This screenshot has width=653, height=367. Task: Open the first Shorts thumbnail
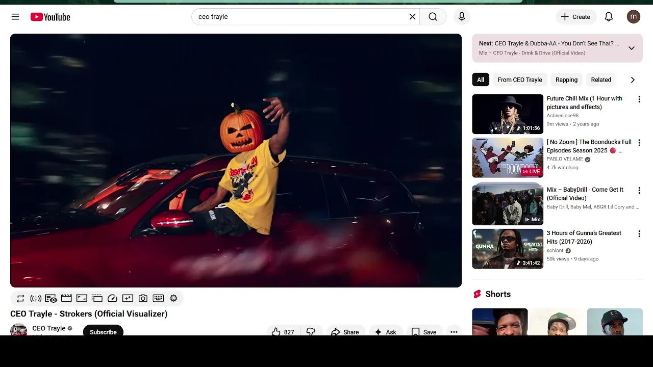(500, 322)
